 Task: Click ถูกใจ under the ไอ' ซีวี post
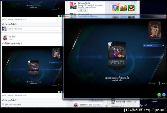(x=4, y=96)
